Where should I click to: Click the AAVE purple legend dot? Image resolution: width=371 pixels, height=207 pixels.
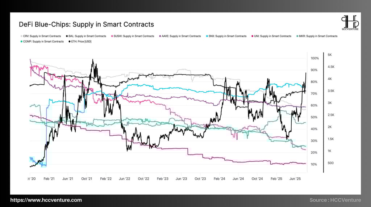pos(160,36)
